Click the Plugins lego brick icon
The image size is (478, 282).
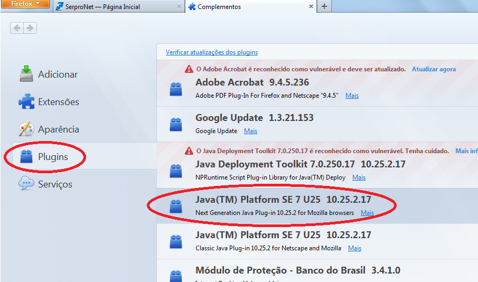pyautogui.click(x=26, y=157)
